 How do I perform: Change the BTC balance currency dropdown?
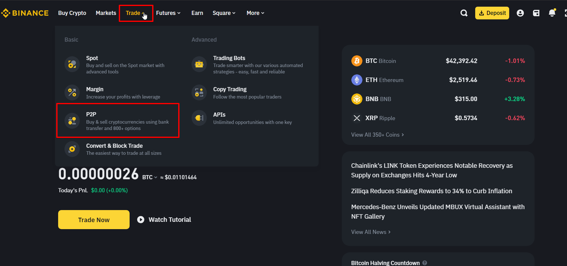(150, 177)
